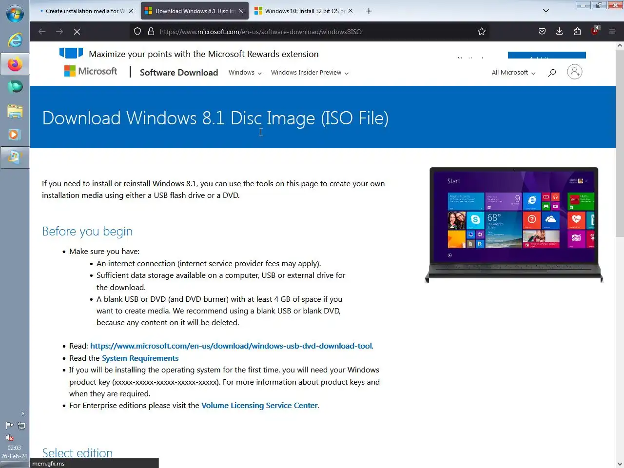Expand the Windows navigation dropdown
624x468 pixels.
coord(245,73)
